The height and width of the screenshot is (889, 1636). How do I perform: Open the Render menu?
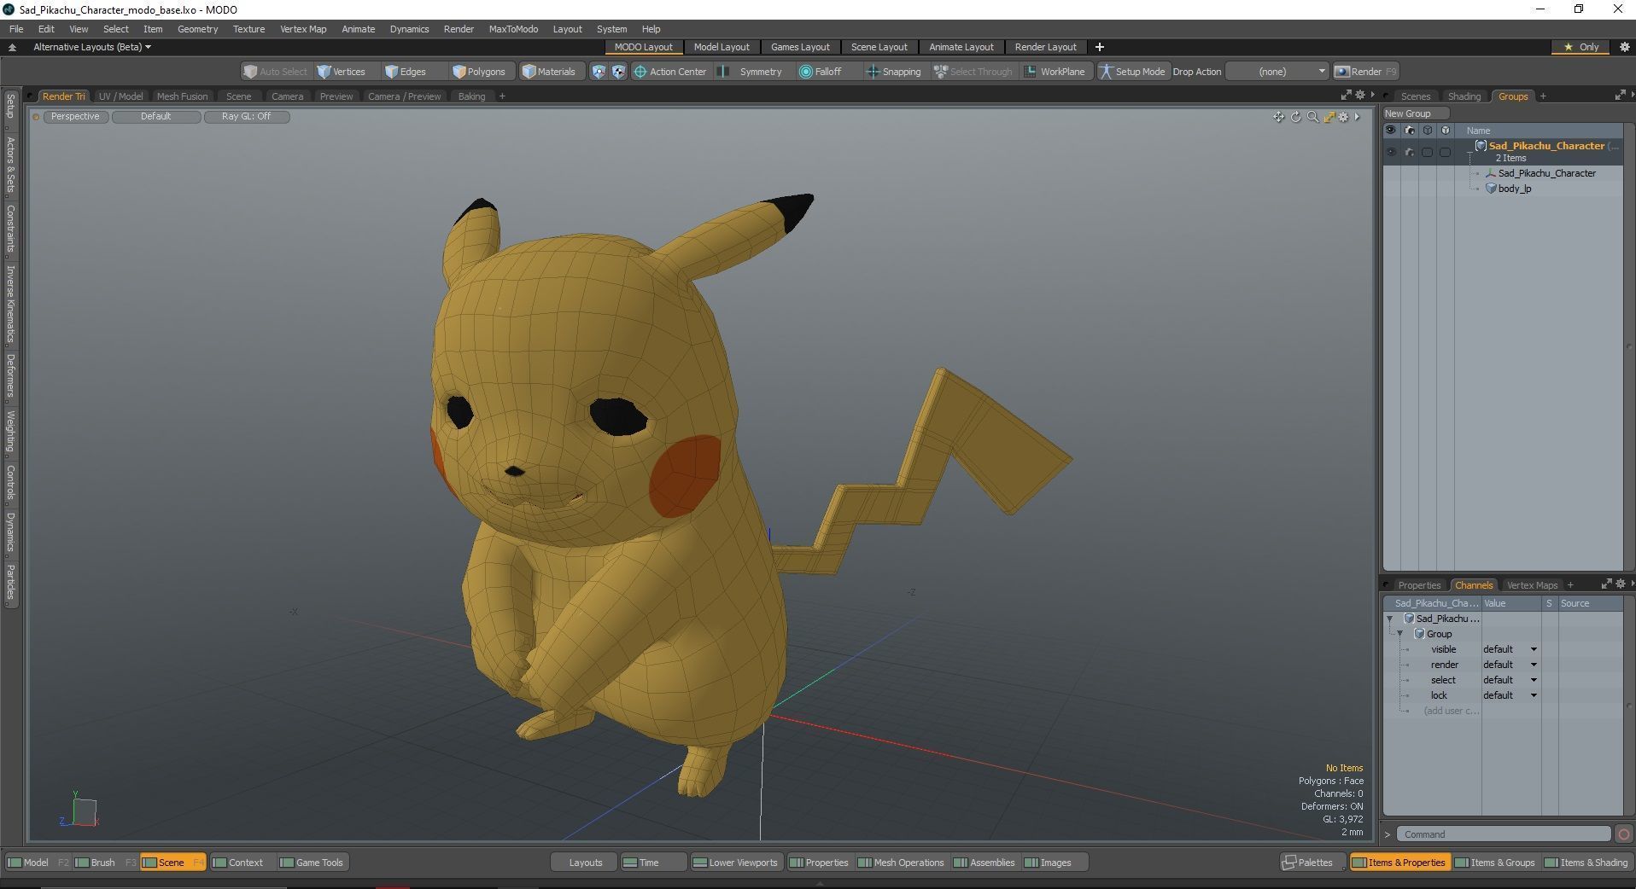point(459,29)
